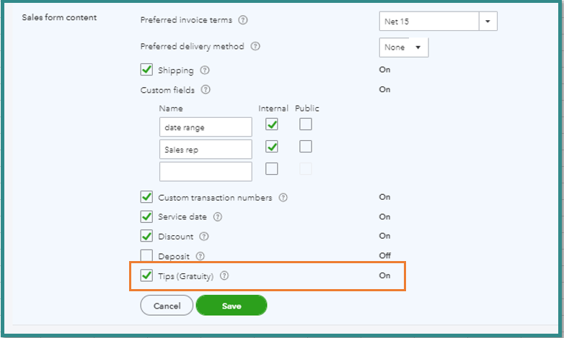This screenshot has height=338, width=564.
Task: Click help icon beside Preferred invoice terms
Action: 242,21
